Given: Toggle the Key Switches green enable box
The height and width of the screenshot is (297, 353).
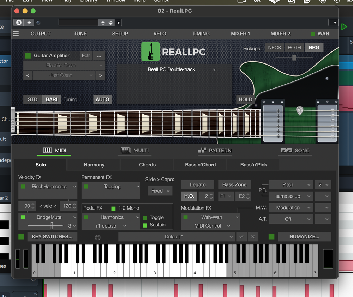Looking at the screenshot, I should tap(22, 236).
